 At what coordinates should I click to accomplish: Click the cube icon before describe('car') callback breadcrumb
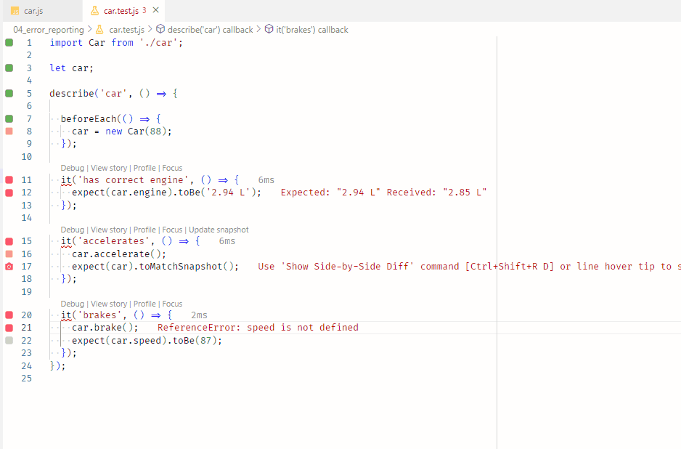tap(159, 29)
